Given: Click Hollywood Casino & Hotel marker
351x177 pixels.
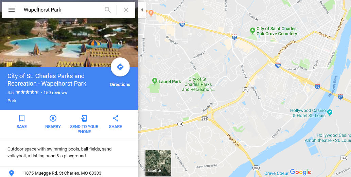Looking at the screenshot, I should click(330, 112).
